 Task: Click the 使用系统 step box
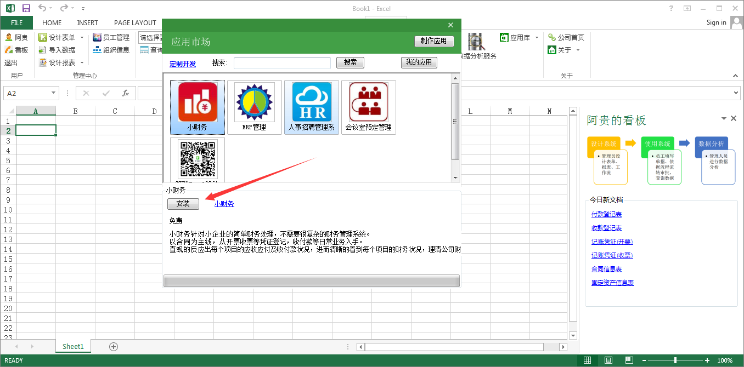tap(657, 144)
